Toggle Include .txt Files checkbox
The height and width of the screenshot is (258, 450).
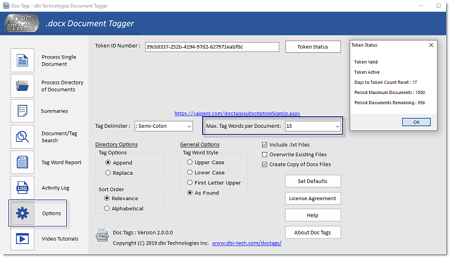point(265,145)
